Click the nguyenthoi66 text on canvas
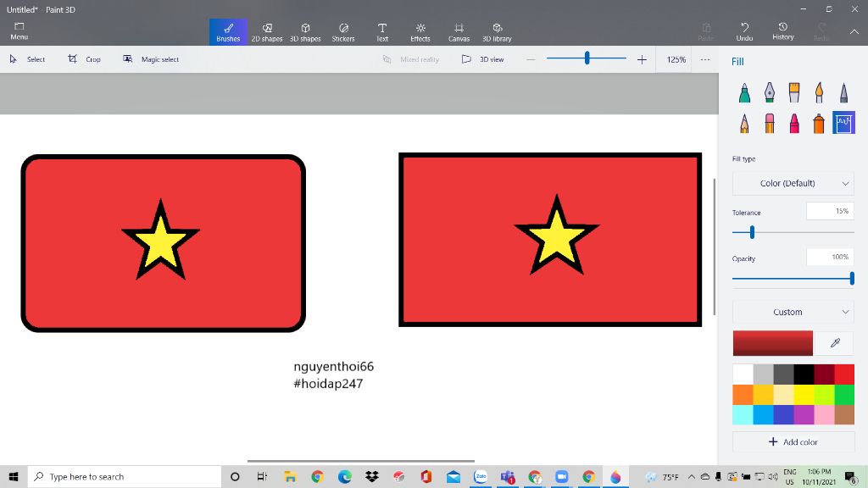The width and height of the screenshot is (868, 488). pos(333,366)
